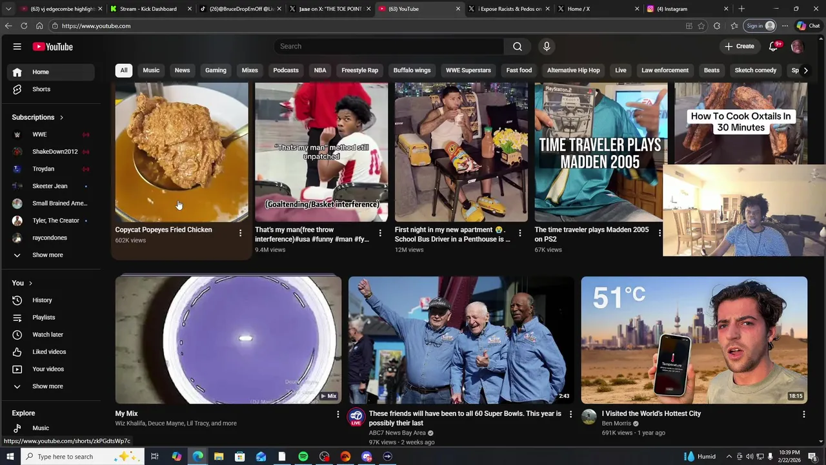Open Ben Morris channel avatar
Viewport: 826px width, 465px height.
[x=589, y=417]
